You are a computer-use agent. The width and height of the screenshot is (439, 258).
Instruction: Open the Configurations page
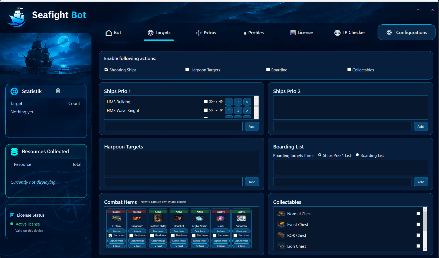406,32
